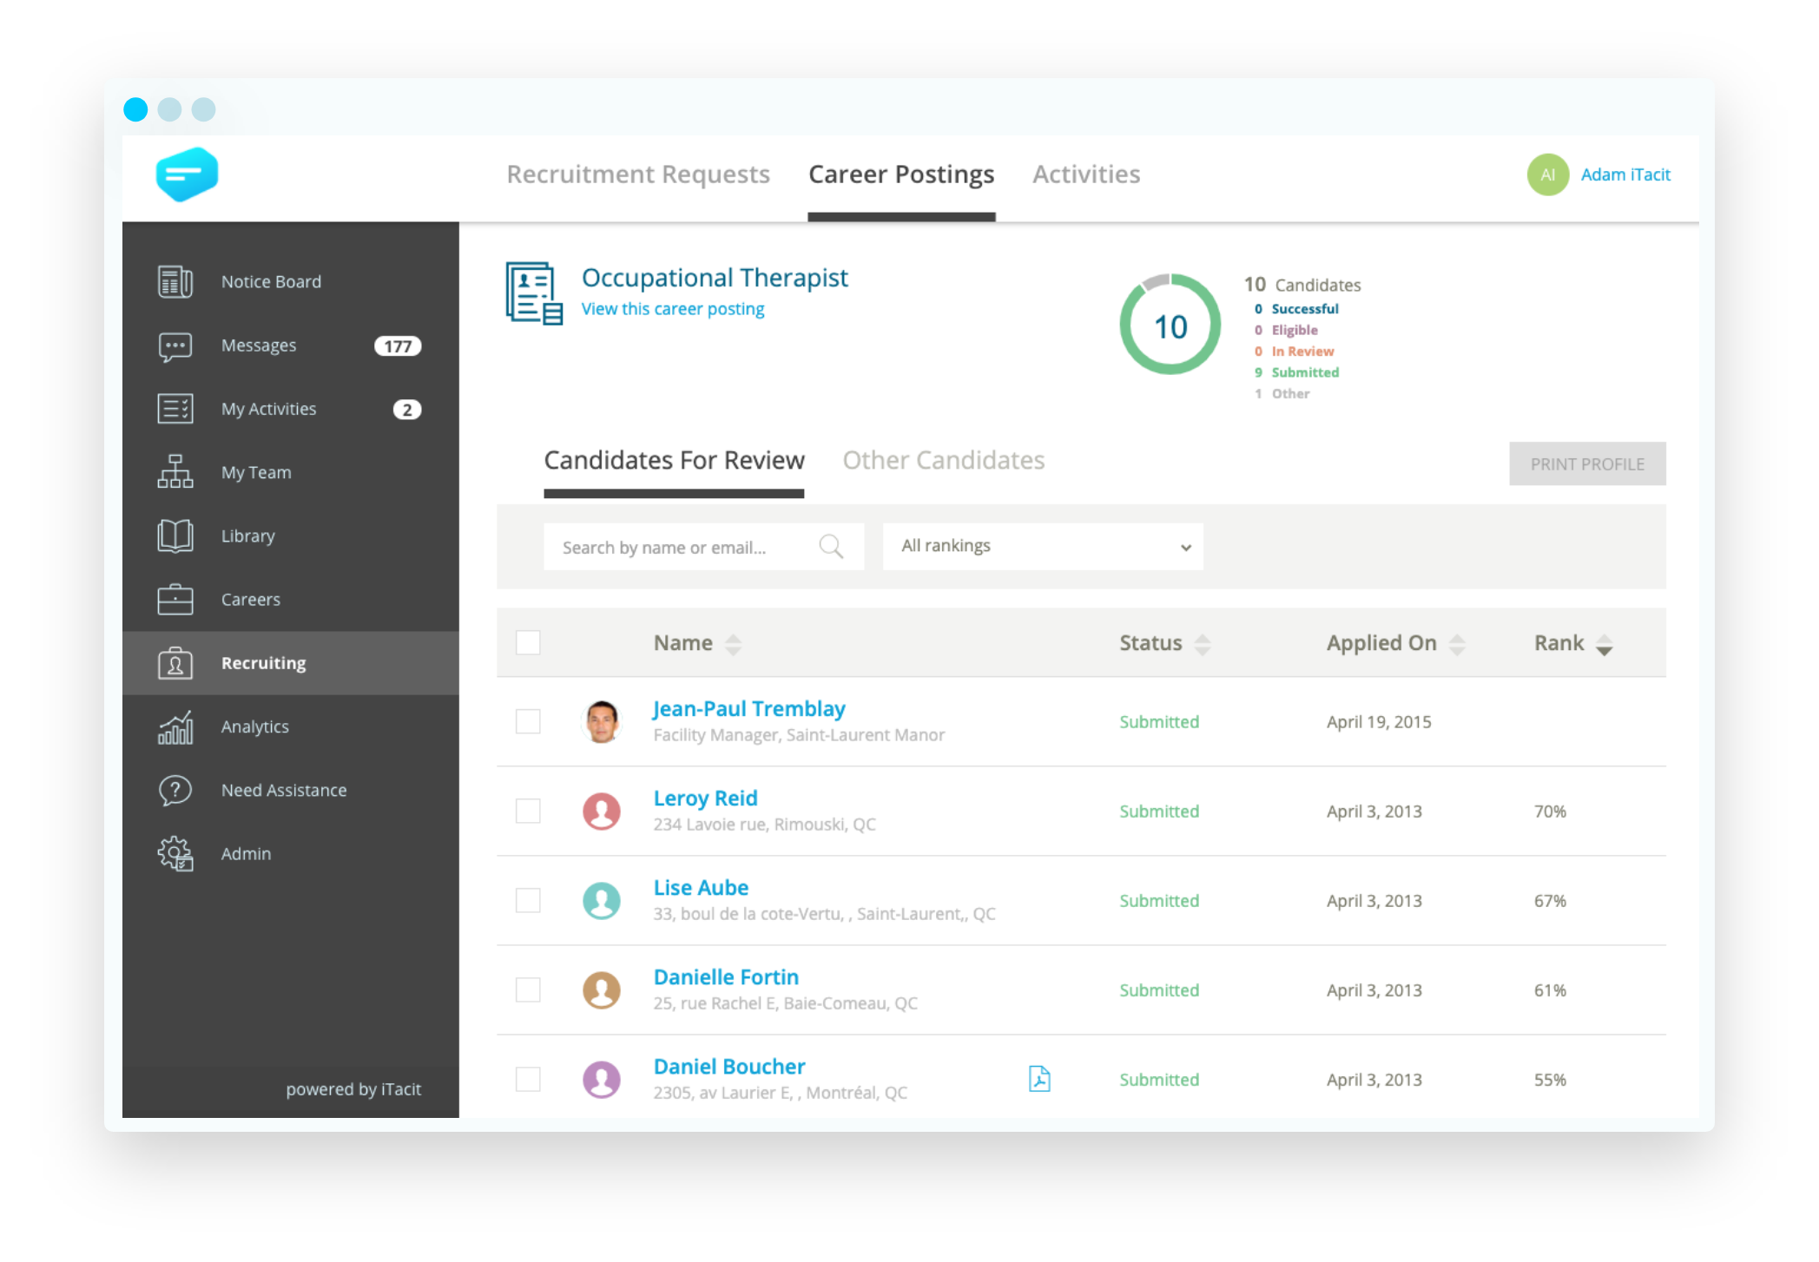
Task: Click the Analytics bar chart icon
Action: tap(175, 727)
